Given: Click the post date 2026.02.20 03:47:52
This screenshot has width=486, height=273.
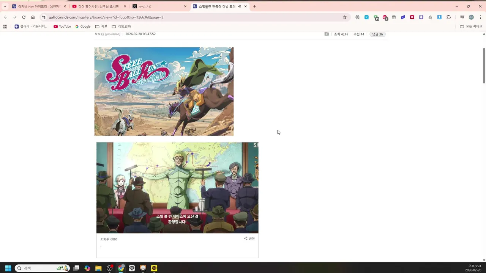Looking at the screenshot, I should [140, 34].
